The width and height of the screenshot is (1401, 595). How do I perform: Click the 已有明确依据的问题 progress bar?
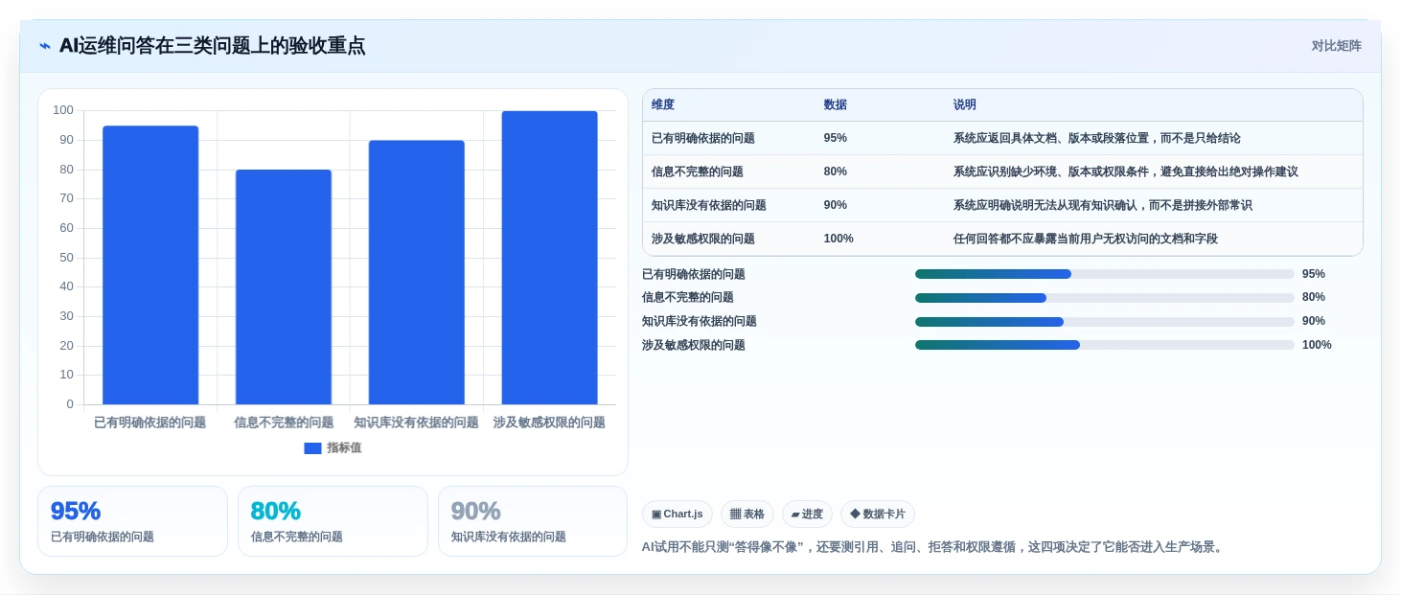point(1104,274)
